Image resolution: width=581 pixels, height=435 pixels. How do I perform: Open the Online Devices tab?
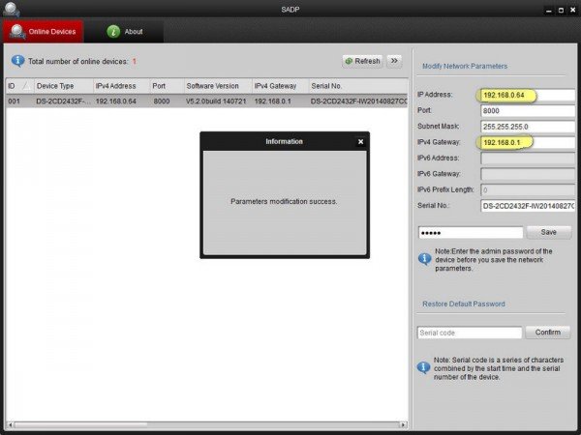point(43,31)
